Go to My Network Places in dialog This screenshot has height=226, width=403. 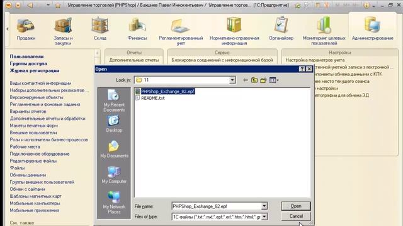point(114,203)
